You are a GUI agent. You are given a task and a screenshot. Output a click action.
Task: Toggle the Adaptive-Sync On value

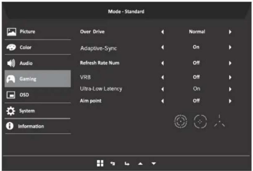[x=196, y=47]
